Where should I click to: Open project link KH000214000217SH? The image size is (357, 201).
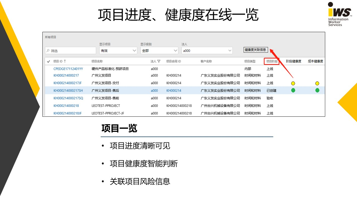coord(68,90)
